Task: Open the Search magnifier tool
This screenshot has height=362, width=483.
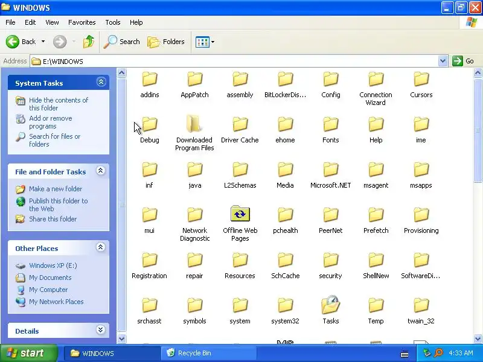Action: point(121,42)
